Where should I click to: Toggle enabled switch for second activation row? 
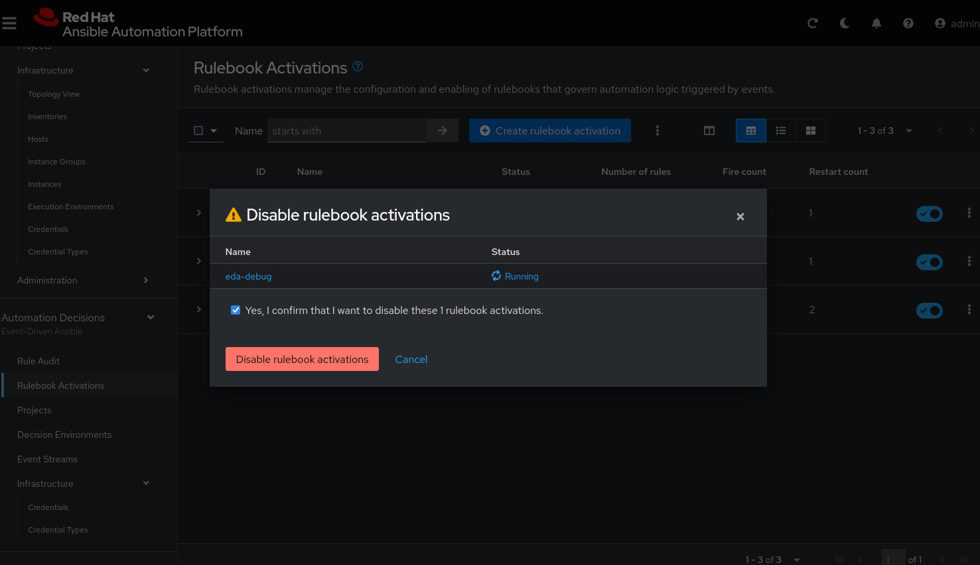click(x=930, y=262)
